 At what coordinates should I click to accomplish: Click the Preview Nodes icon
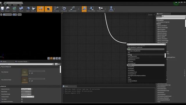click(101, 9)
